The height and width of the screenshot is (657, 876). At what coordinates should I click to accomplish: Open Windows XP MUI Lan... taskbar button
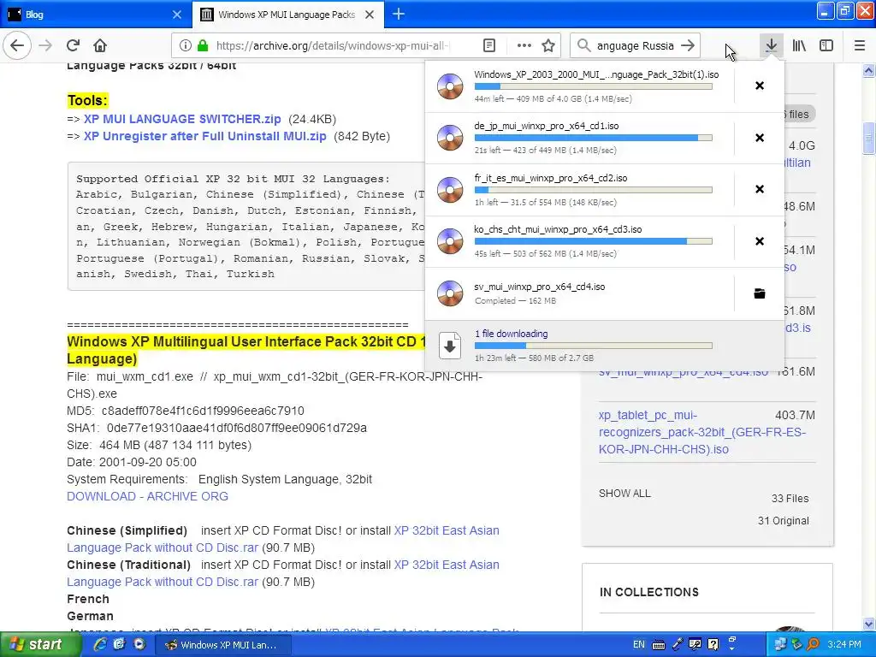pos(222,645)
